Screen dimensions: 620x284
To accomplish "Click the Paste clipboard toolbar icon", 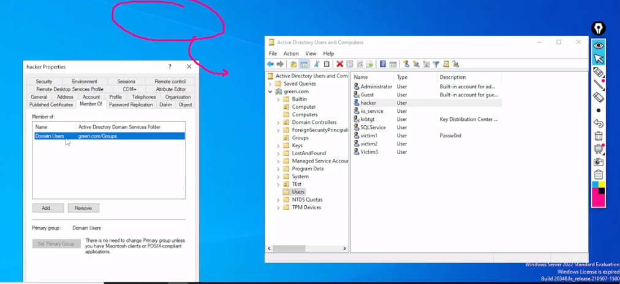I will [x=327, y=64].
